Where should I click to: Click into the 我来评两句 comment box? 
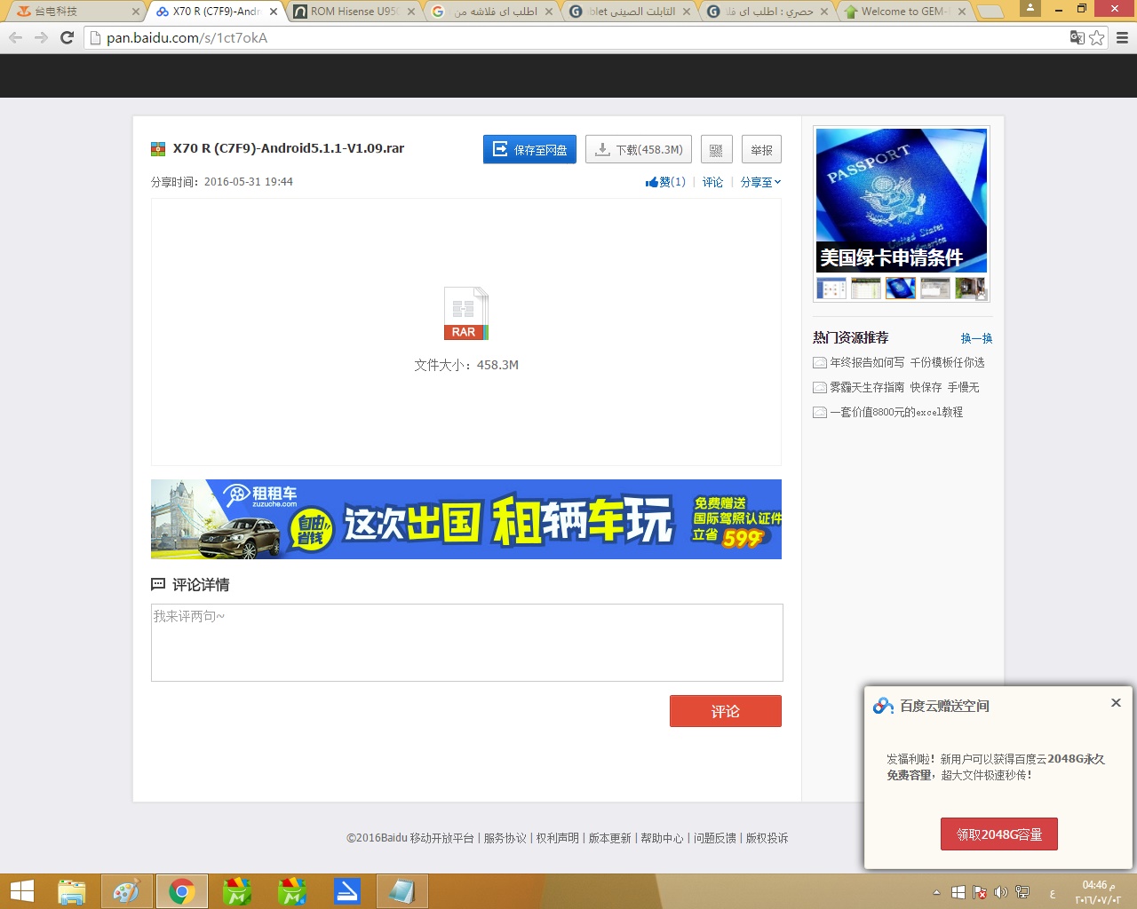click(x=467, y=643)
